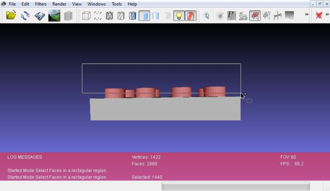Click the Reload mesh arrows icon

pyautogui.click(x=25, y=16)
